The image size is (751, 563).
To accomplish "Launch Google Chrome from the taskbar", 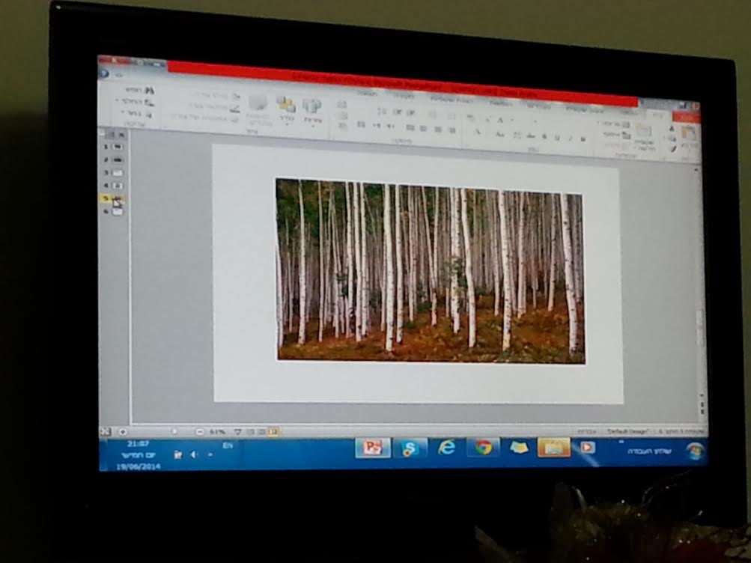I will click(x=484, y=448).
